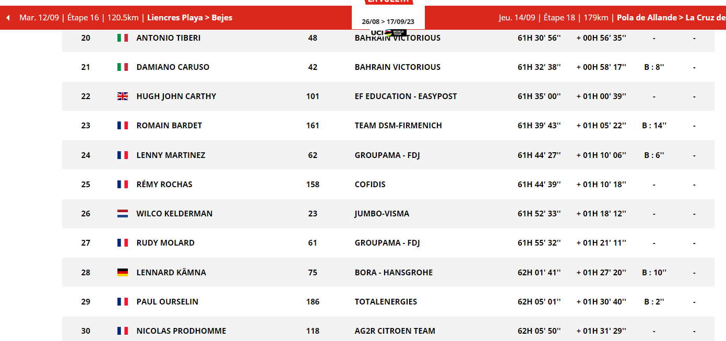Click the Dutch flag beside Wilco Kelderman
This screenshot has height=341, width=726.
123,213
